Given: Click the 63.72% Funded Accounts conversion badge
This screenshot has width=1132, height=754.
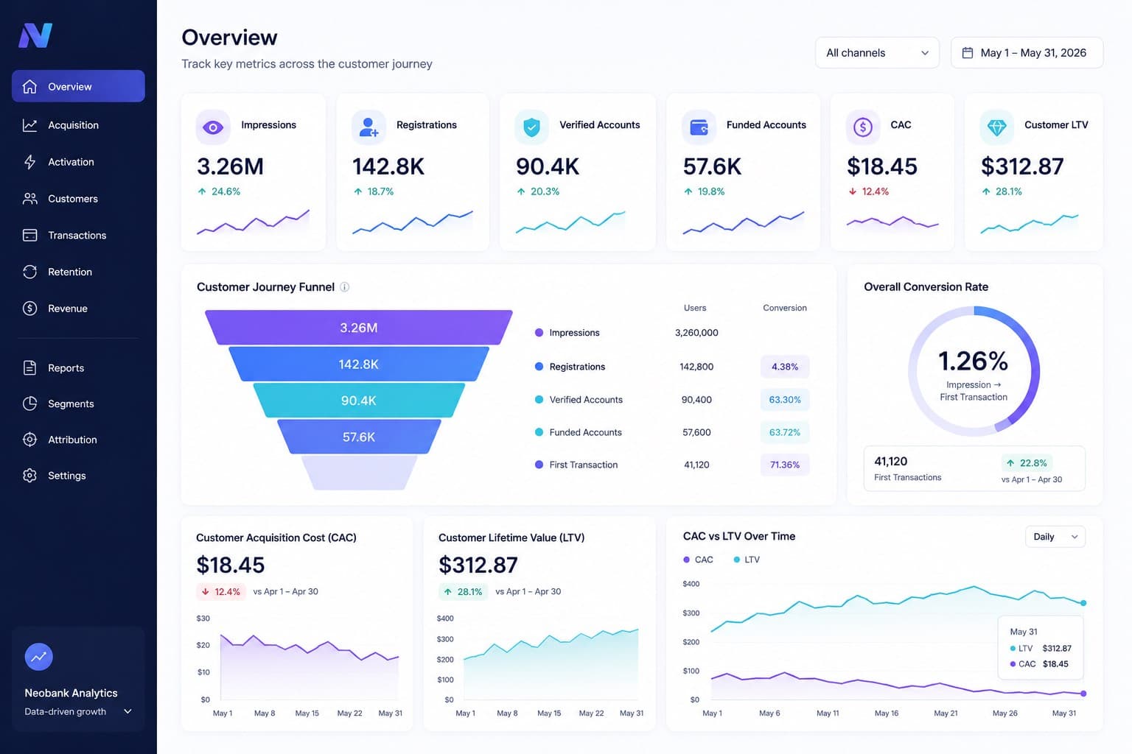Looking at the screenshot, I should (x=785, y=432).
